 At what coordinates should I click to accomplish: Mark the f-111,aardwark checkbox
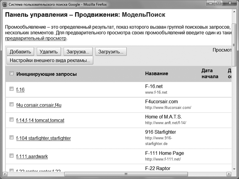click(x=11, y=156)
